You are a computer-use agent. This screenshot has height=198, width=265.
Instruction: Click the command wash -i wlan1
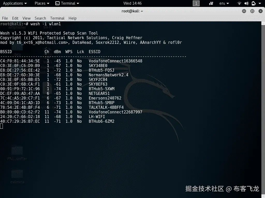pyautogui.click(x=46, y=24)
